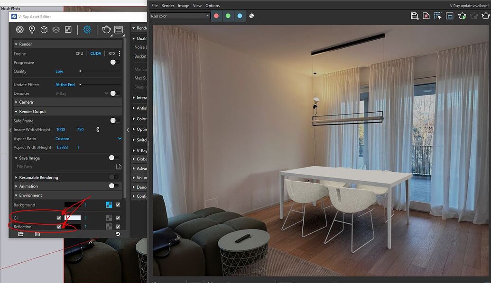The image size is (491, 283).
Task: Save the rendered image in the frame buffer
Action: pos(414,16)
